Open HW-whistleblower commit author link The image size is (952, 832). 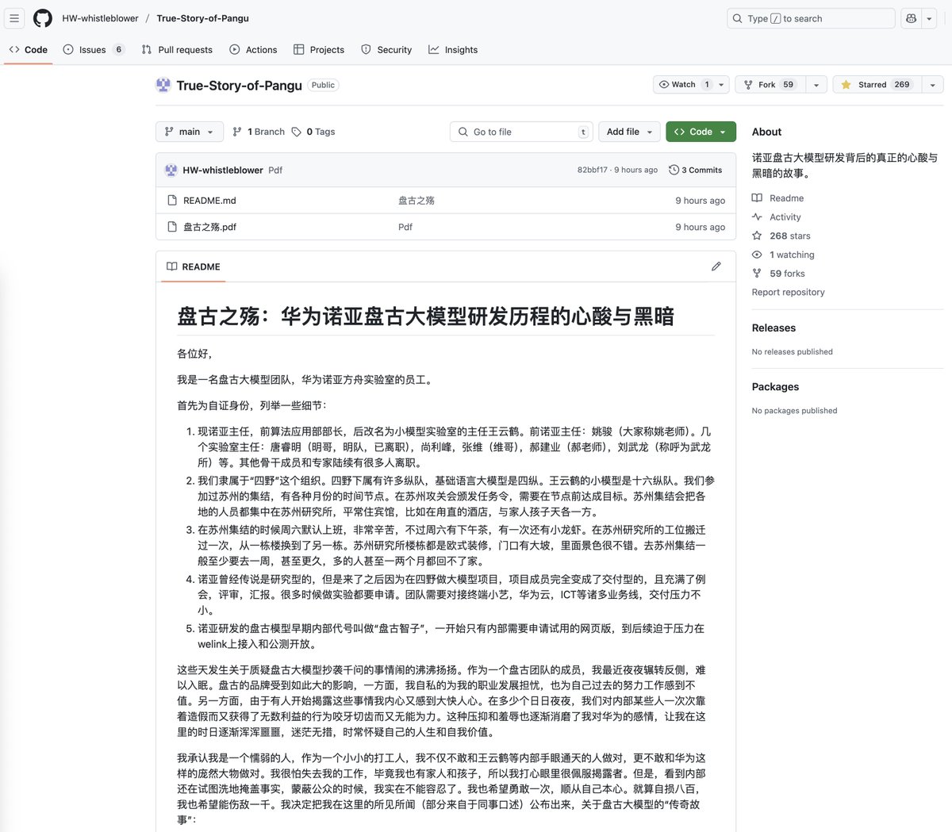223,170
